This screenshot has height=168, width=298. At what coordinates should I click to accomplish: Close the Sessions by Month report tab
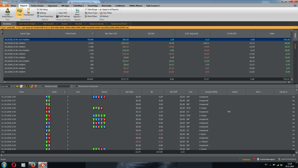pyautogui.click(x=130, y=24)
